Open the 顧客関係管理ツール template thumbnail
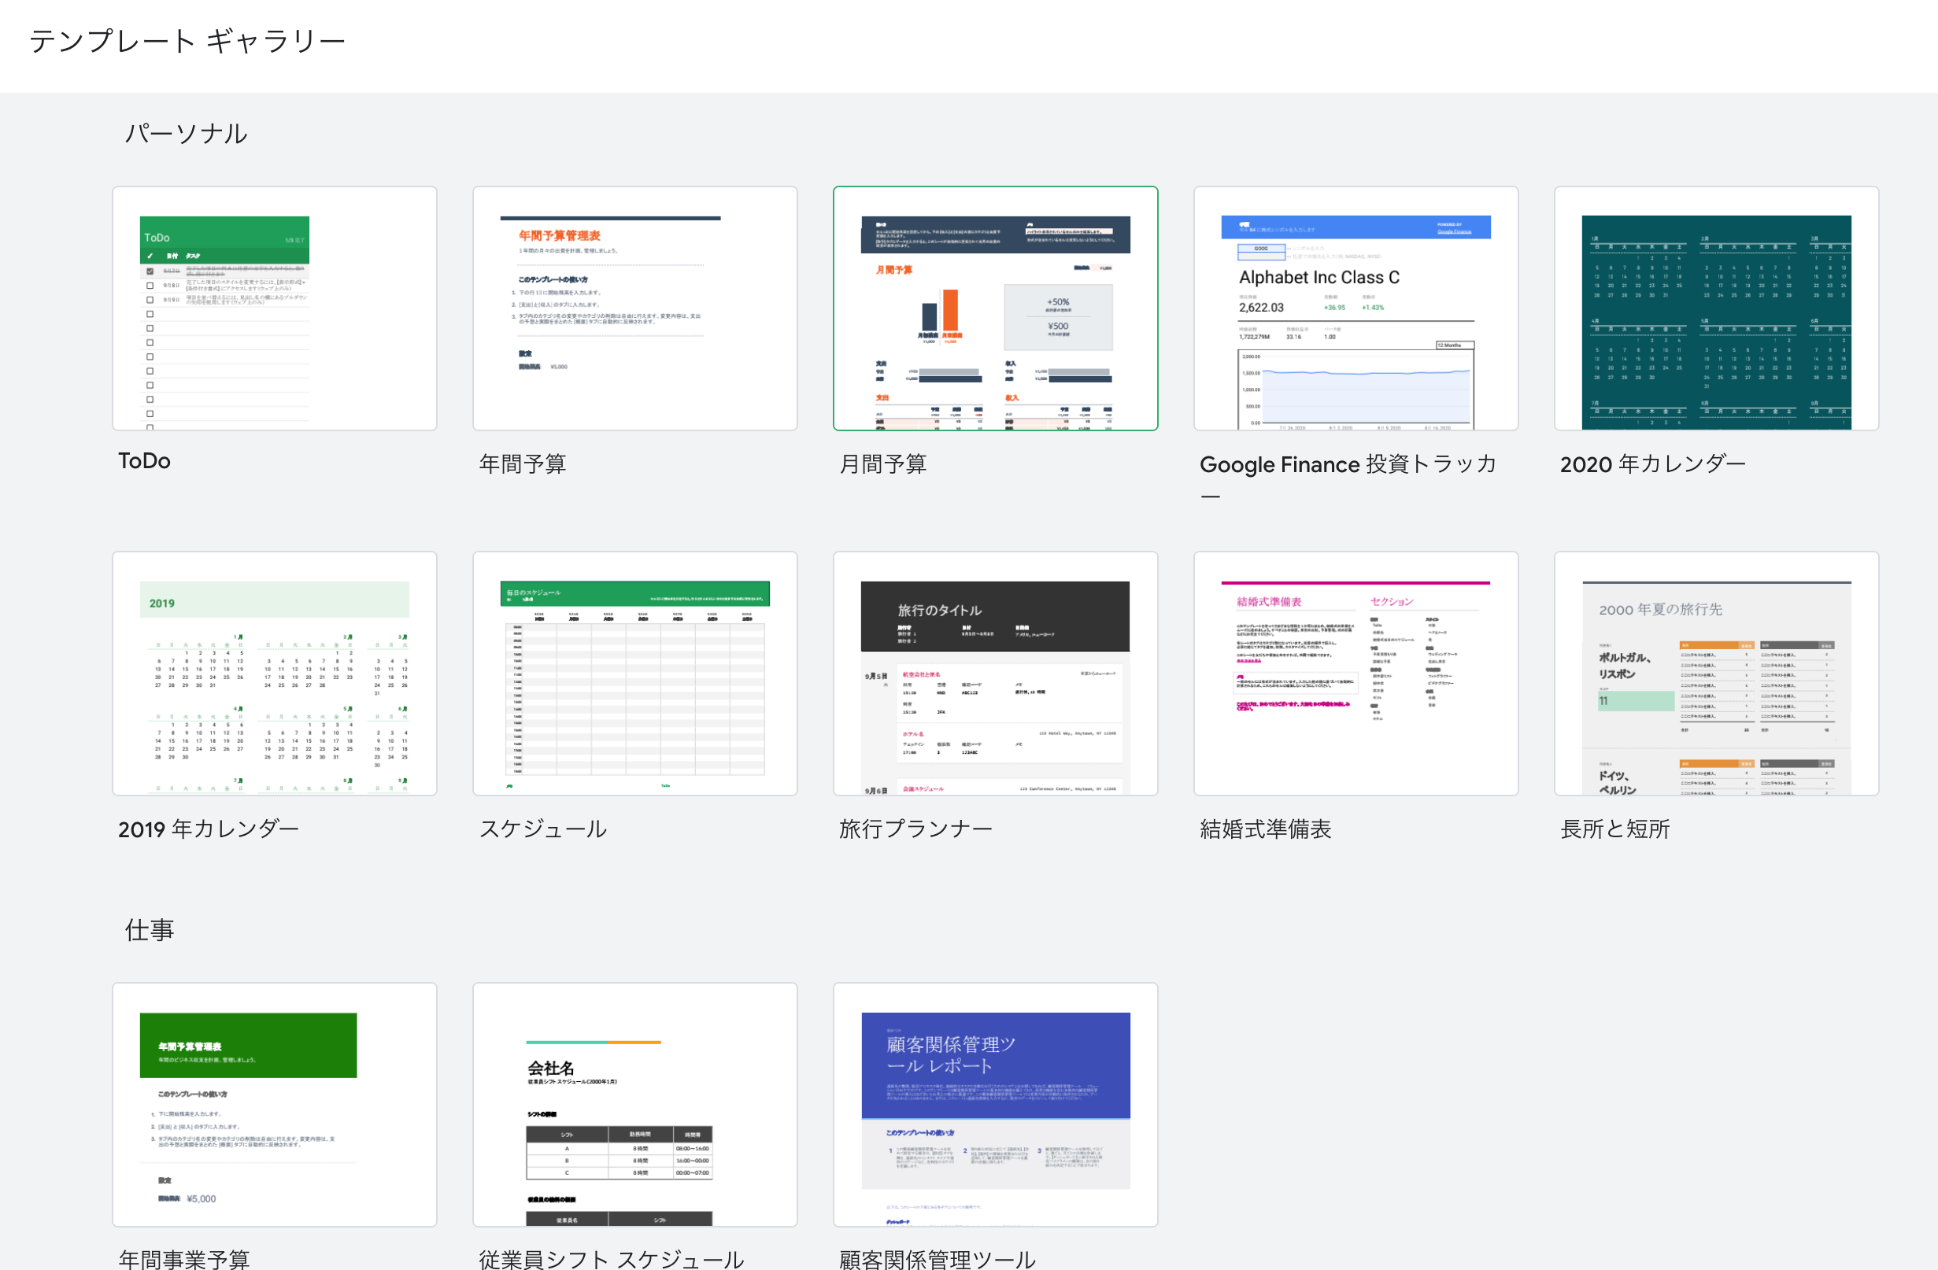 coord(995,1104)
